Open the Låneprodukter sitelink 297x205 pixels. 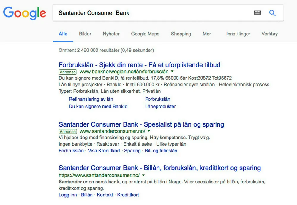pos(160,106)
